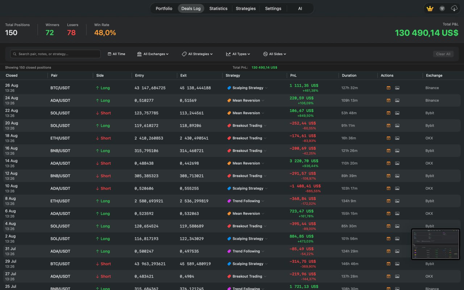
Task: Open notes icon for ETH/USDT 8 Aug trade
Action: coord(389,201)
